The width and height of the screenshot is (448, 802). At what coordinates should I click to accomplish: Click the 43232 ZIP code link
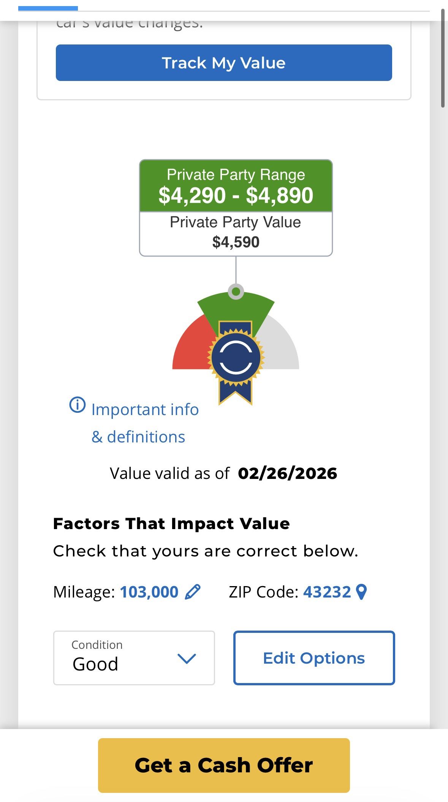(327, 592)
